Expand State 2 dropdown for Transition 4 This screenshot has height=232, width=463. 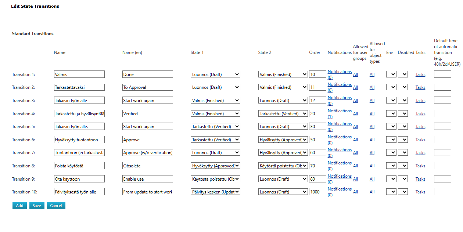[283, 114]
